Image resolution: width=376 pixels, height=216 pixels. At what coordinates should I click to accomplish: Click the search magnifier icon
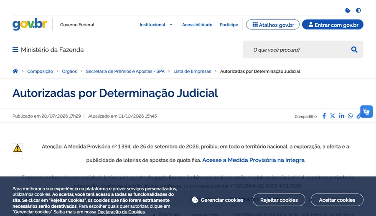tap(354, 50)
